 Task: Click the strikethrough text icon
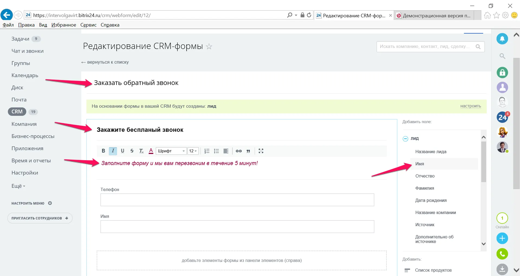coord(132,151)
